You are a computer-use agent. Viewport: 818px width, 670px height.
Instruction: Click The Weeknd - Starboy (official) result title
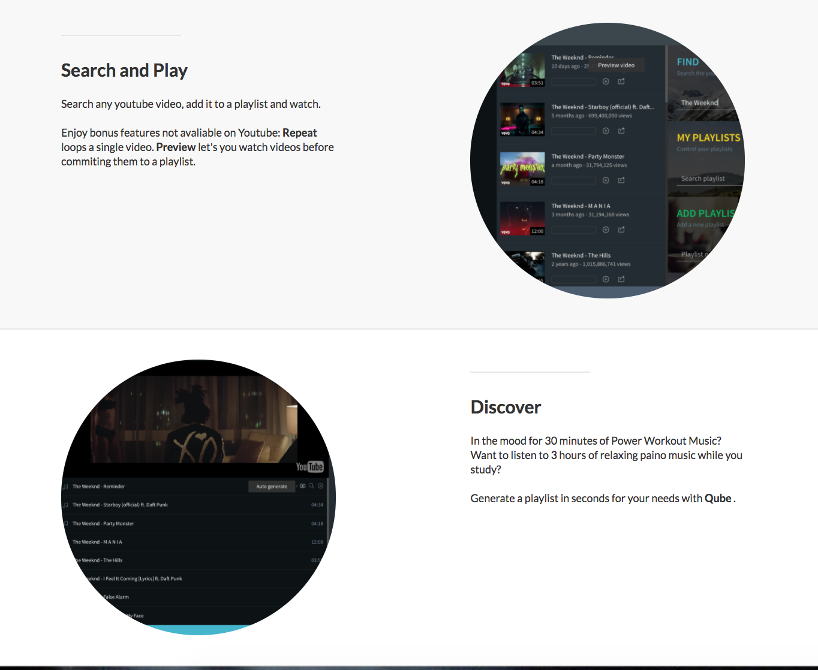coord(603,107)
